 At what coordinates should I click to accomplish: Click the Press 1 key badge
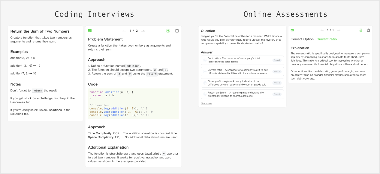[277, 60]
